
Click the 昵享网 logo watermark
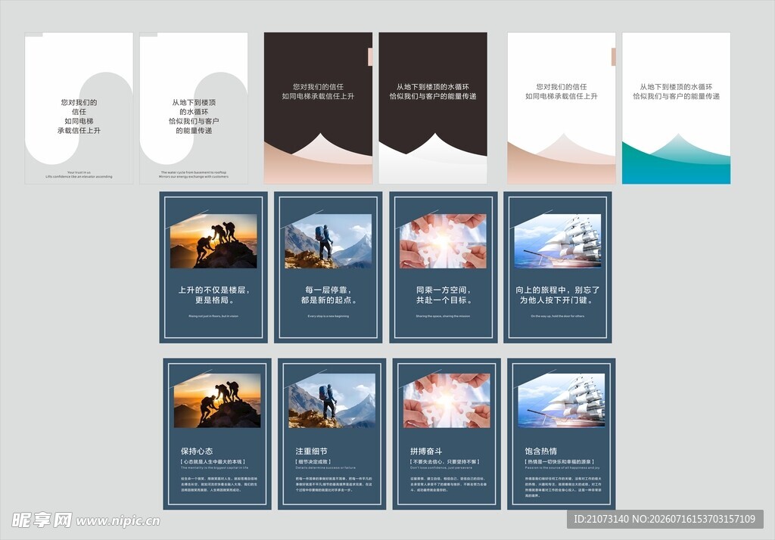click(x=42, y=520)
